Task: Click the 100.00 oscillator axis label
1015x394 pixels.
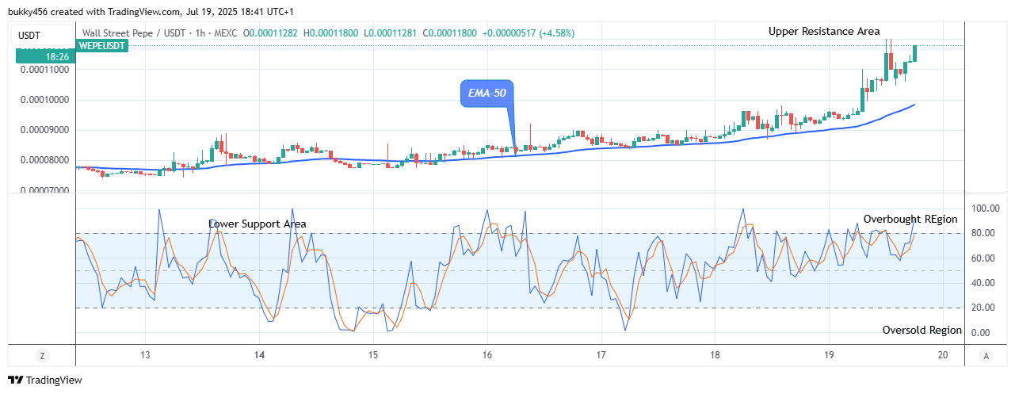Action: (x=985, y=208)
